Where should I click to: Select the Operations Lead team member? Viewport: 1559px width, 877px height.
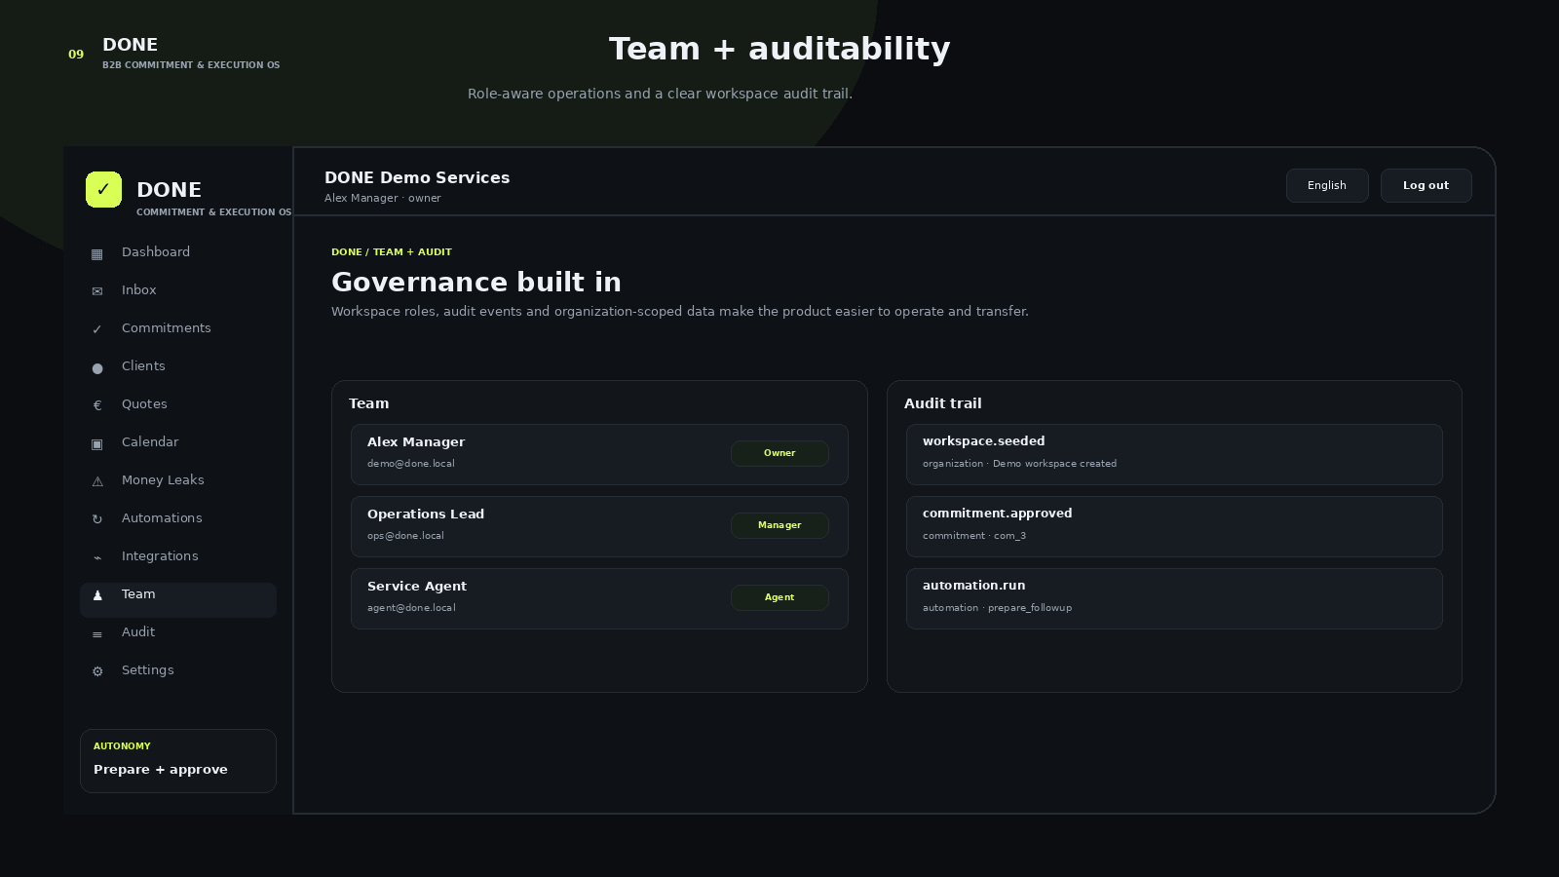click(599, 526)
